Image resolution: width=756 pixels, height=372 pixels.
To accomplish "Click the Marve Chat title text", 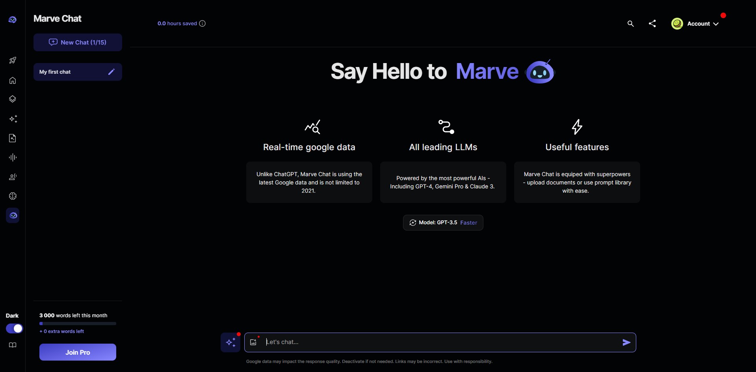I will [x=58, y=19].
